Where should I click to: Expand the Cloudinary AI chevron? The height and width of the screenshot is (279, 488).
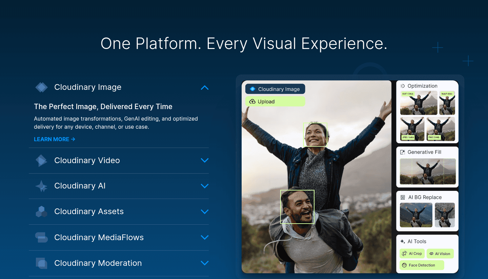[205, 186]
